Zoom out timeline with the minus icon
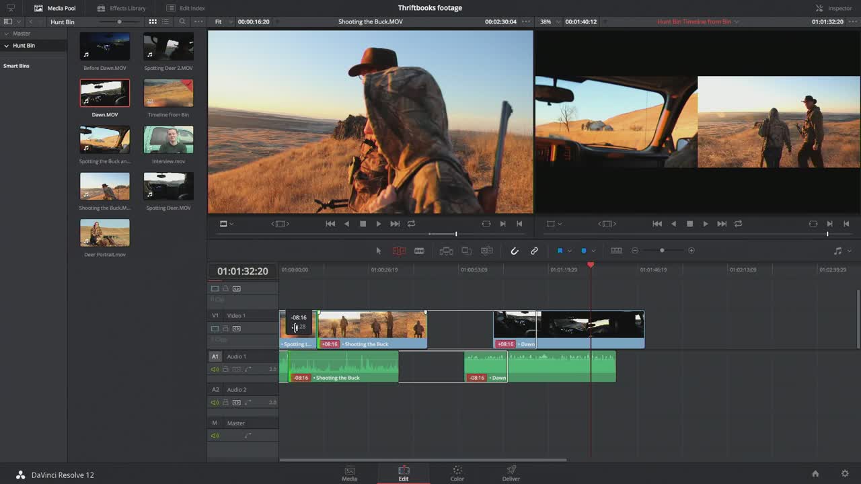Image resolution: width=861 pixels, height=484 pixels. (634, 251)
